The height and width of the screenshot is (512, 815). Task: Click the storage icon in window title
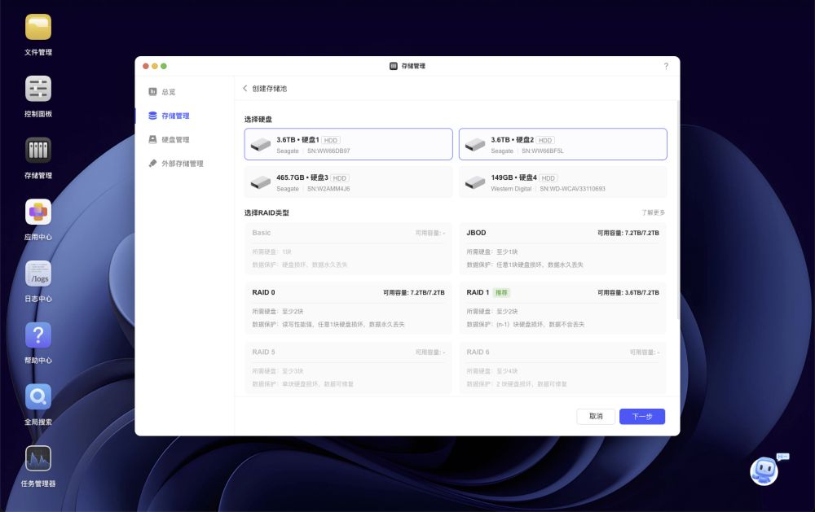(394, 66)
